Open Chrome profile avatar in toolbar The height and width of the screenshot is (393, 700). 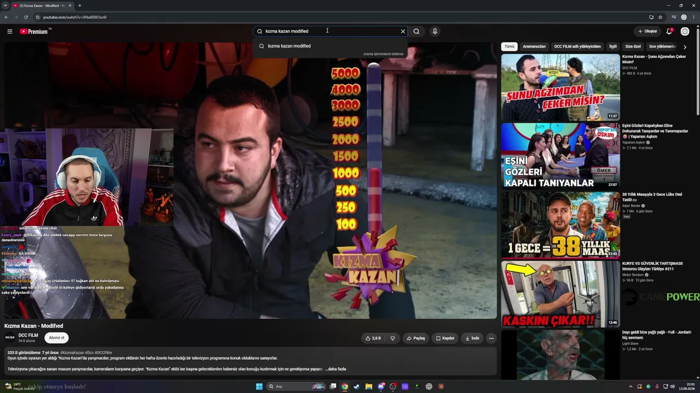click(684, 17)
